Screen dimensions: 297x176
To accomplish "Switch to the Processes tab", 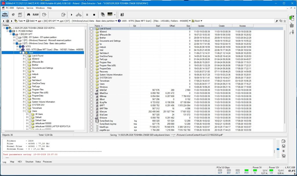I will (47, 162).
